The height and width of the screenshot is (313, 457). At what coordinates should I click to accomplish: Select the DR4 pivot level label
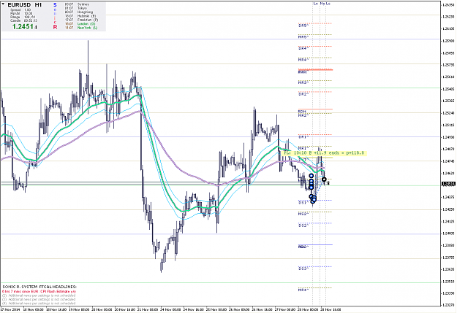pos(303,48)
